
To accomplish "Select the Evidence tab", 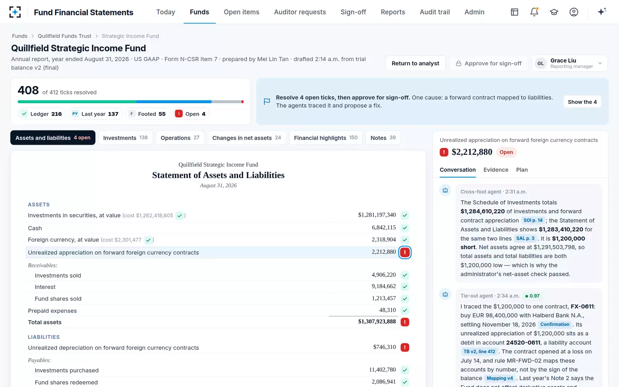I will [x=496, y=170].
